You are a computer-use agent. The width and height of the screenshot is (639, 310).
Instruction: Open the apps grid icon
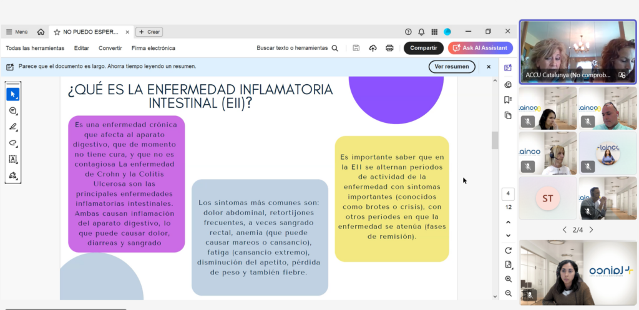(434, 32)
